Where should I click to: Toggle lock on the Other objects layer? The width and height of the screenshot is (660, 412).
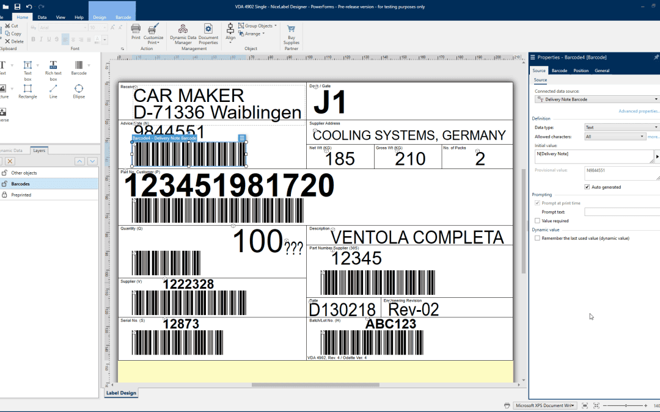click(5, 173)
